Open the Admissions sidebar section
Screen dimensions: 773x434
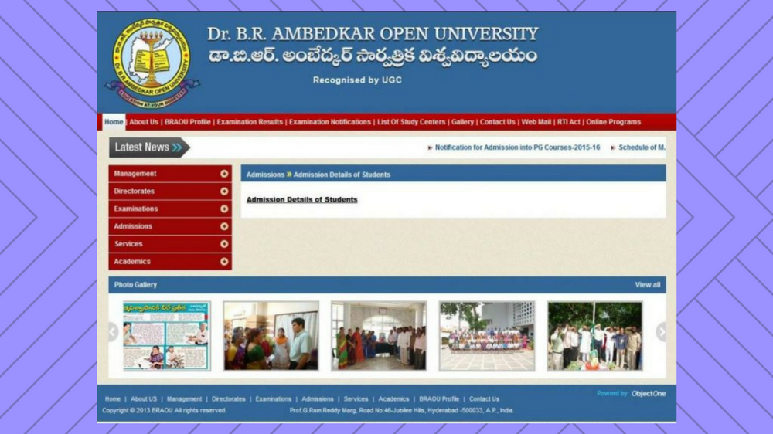coord(170,226)
